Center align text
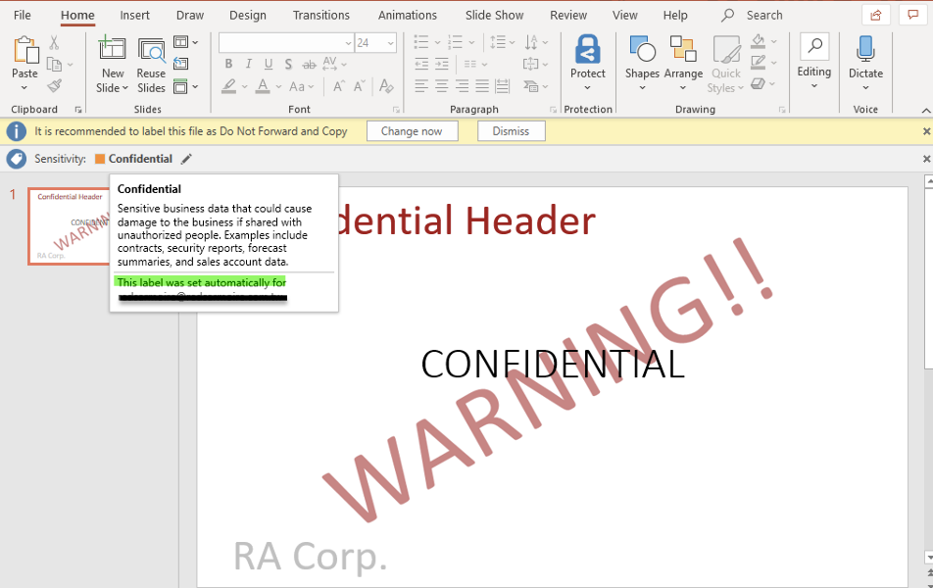This screenshot has width=933, height=588. coord(441,87)
